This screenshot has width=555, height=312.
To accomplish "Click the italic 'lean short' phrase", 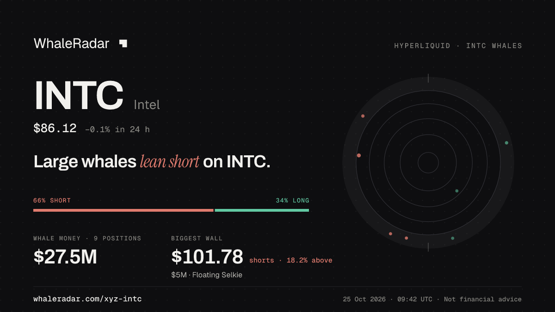I will coord(170,162).
